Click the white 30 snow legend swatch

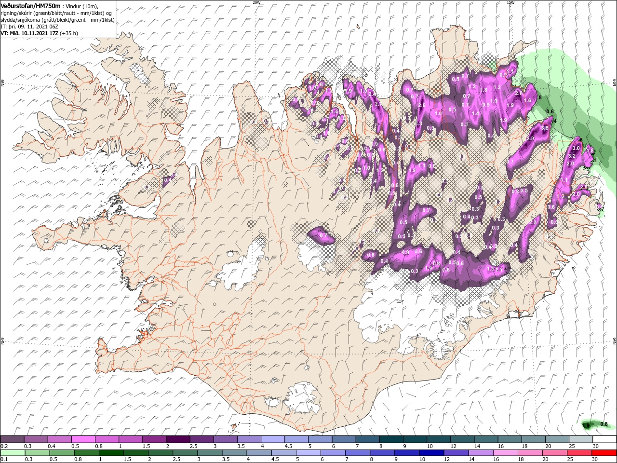pyautogui.click(x=604, y=439)
